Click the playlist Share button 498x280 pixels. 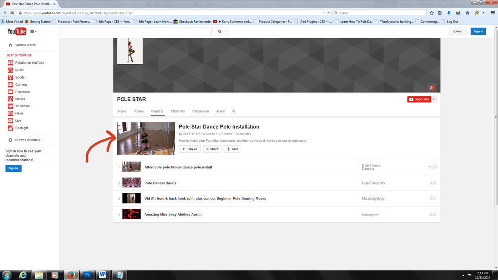(x=212, y=149)
